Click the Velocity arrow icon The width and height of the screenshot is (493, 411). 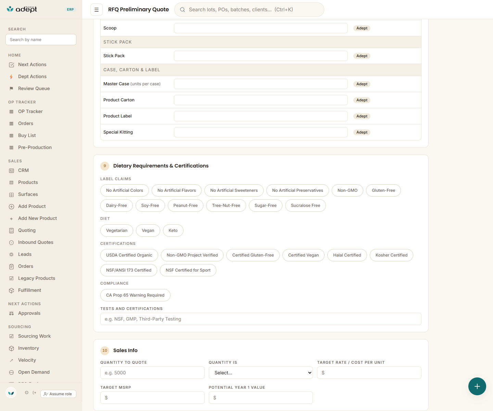[11, 360]
